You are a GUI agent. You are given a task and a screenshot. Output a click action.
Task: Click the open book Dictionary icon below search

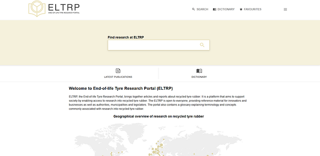click(199, 71)
